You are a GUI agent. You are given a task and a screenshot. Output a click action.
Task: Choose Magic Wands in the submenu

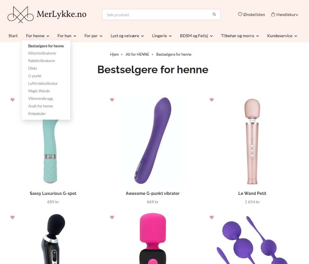39,91
